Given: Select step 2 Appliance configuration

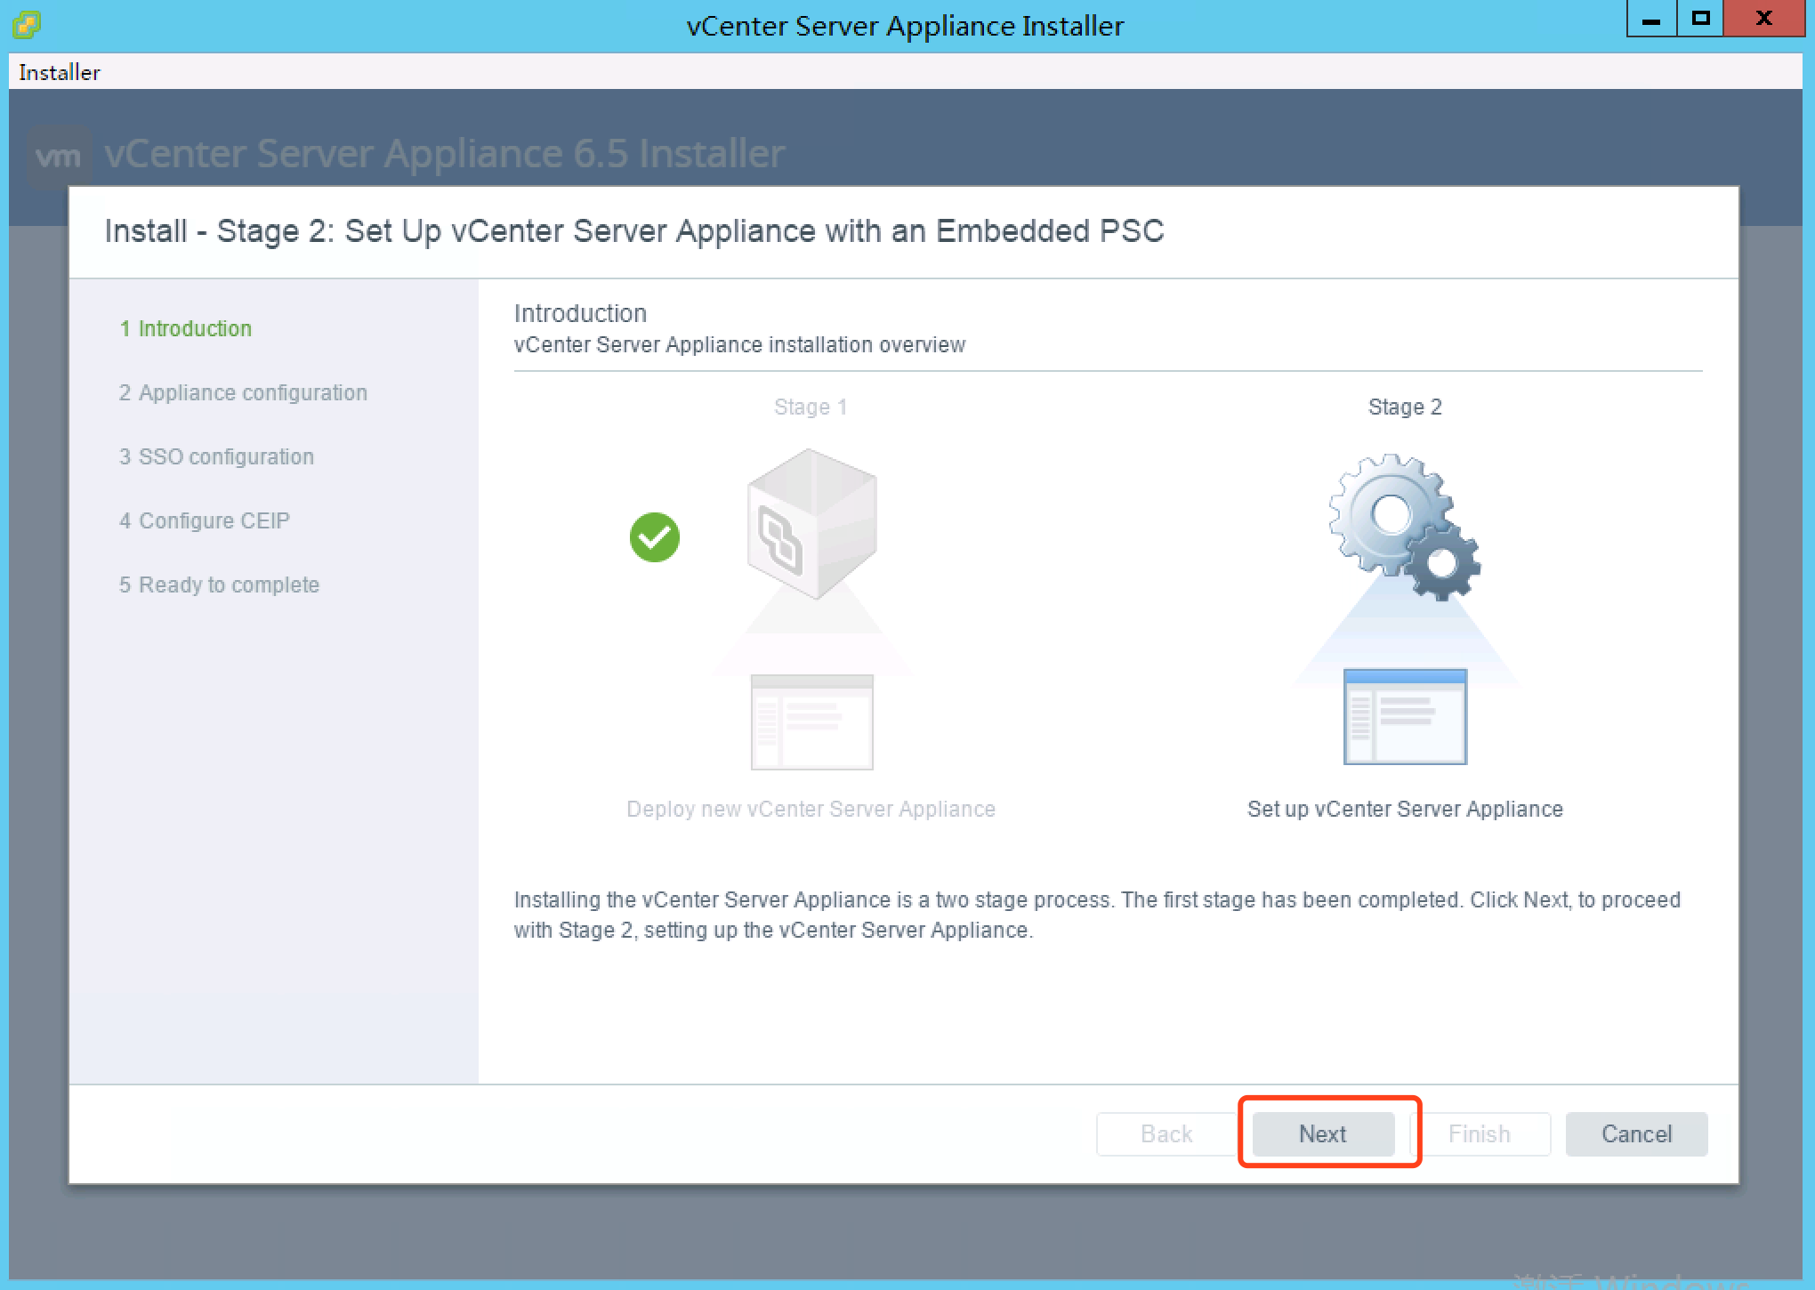Looking at the screenshot, I should pyautogui.click(x=243, y=392).
